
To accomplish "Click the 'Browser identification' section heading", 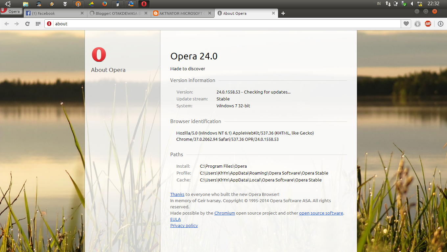I will click(196, 121).
